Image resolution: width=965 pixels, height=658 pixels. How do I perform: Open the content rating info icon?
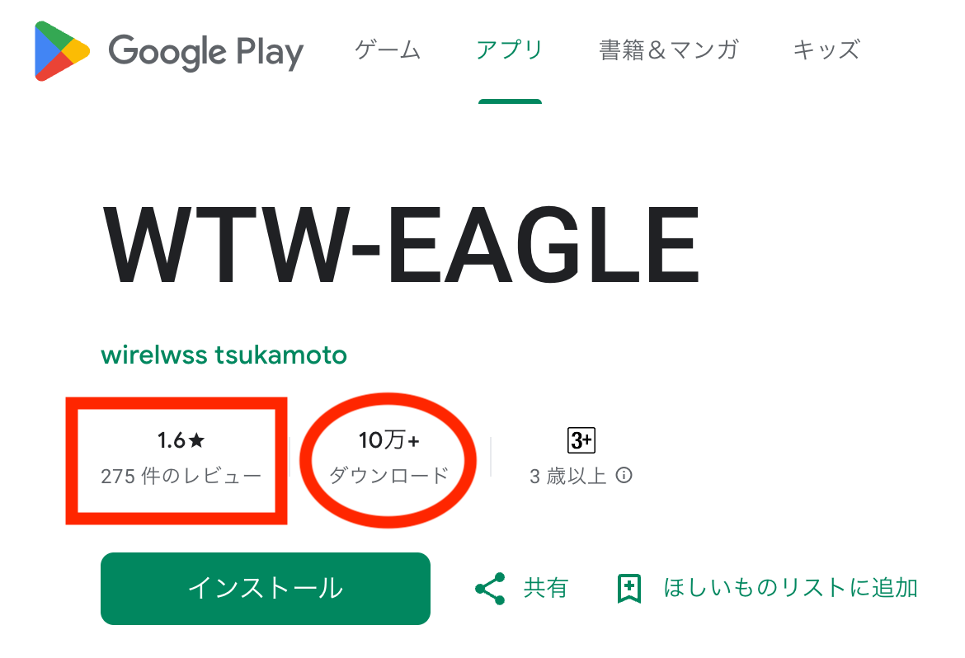click(624, 475)
